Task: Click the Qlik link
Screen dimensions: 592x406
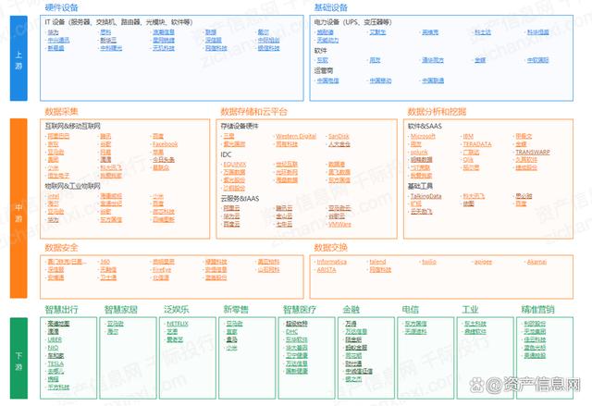Action: (x=468, y=160)
